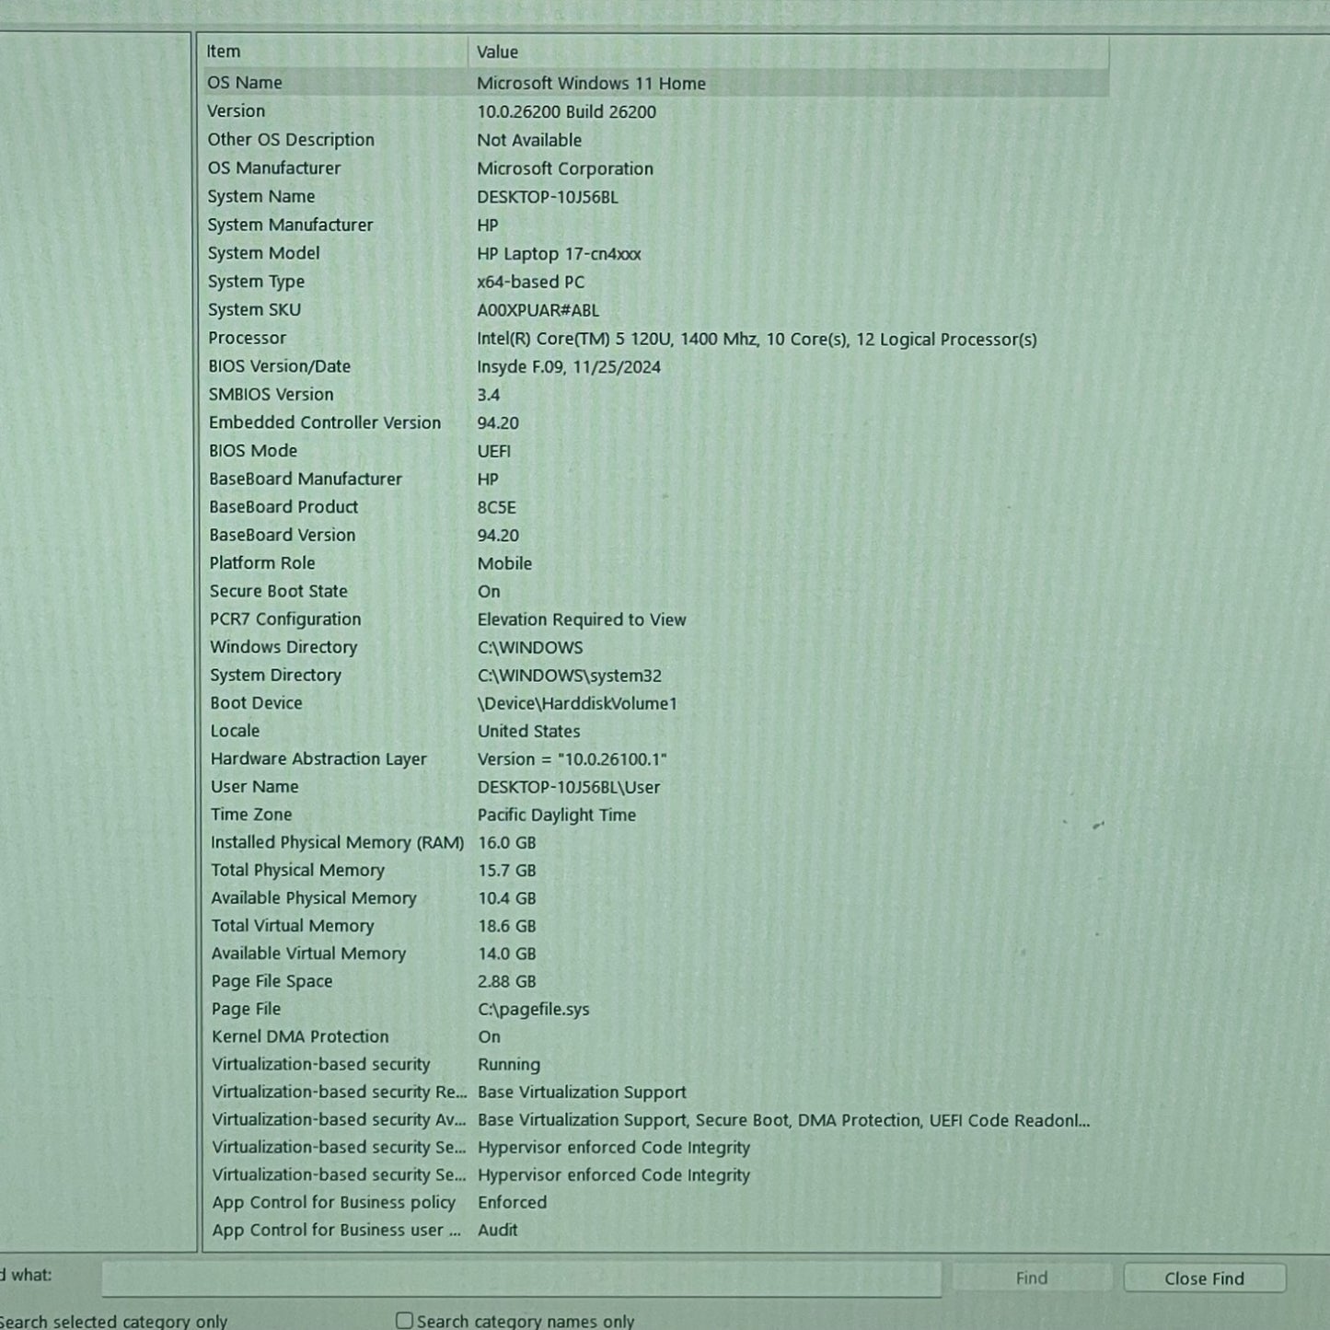Viewport: 1330px width, 1330px height.
Task: Select the System Model row label
Action: (x=263, y=253)
